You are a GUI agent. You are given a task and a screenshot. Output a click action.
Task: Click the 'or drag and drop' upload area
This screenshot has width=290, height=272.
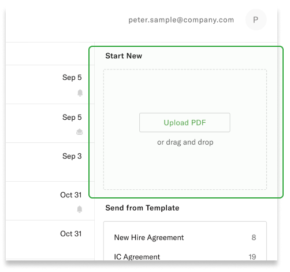[x=185, y=142]
